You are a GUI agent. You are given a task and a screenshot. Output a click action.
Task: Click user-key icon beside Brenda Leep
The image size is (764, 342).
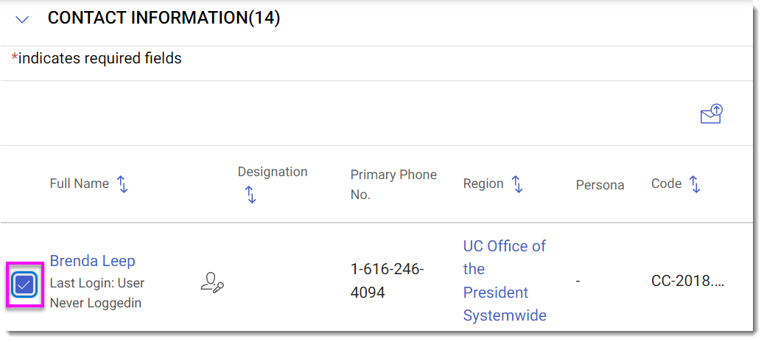click(212, 283)
